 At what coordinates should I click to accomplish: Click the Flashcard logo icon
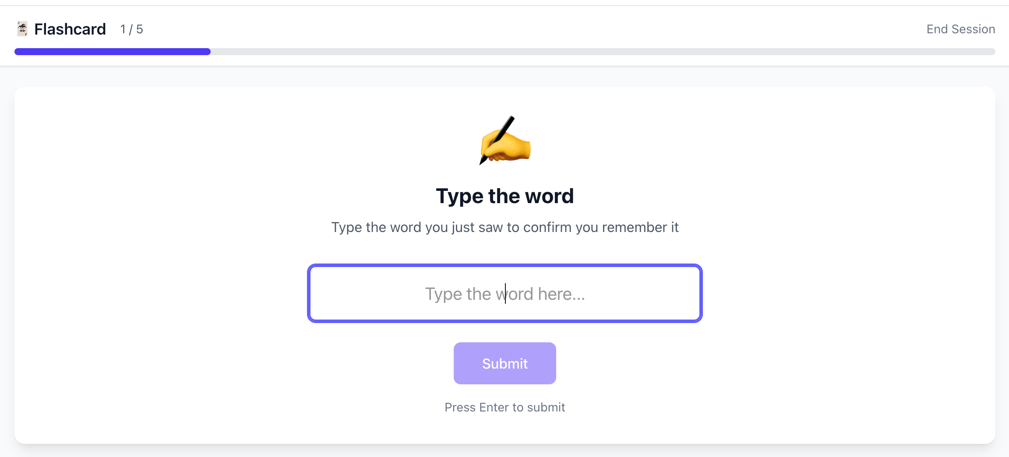pos(22,29)
